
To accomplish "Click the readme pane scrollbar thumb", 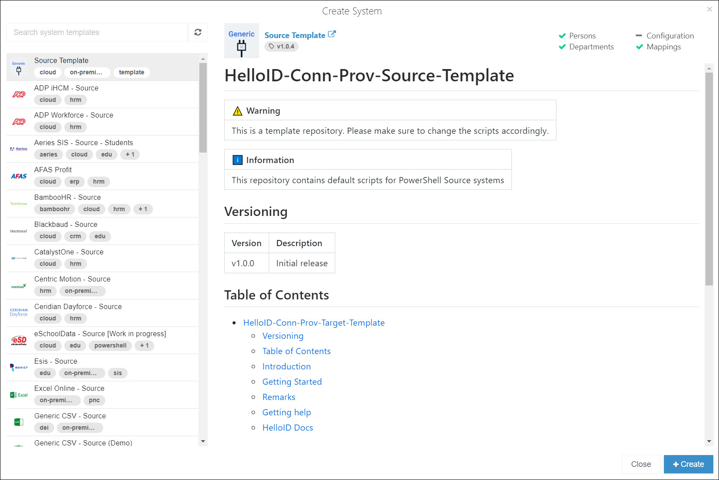I will click(x=709, y=179).
